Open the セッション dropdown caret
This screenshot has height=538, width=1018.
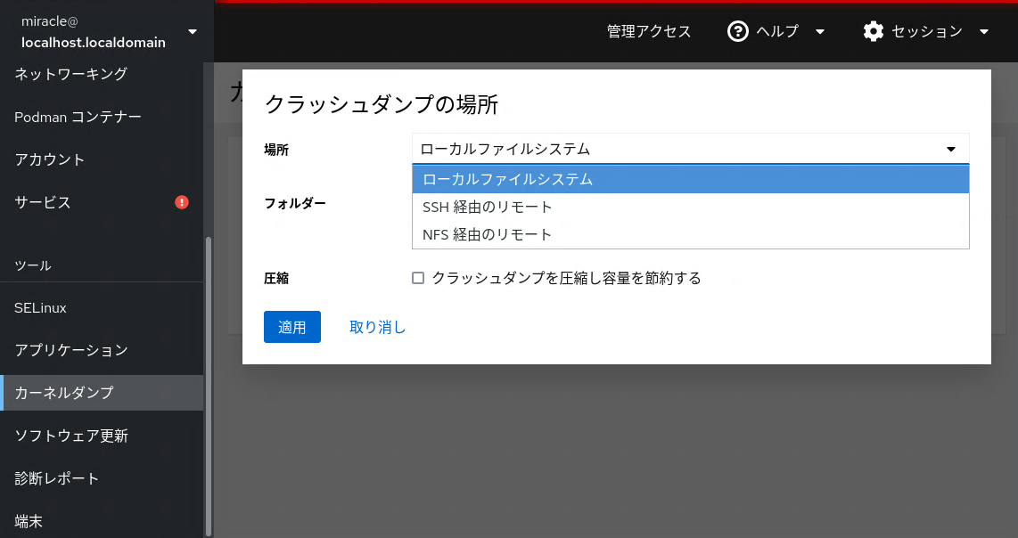point(984,32)
